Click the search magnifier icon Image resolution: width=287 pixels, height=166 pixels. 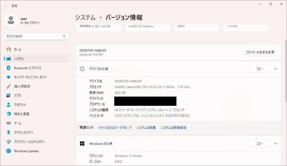[64, 36]
